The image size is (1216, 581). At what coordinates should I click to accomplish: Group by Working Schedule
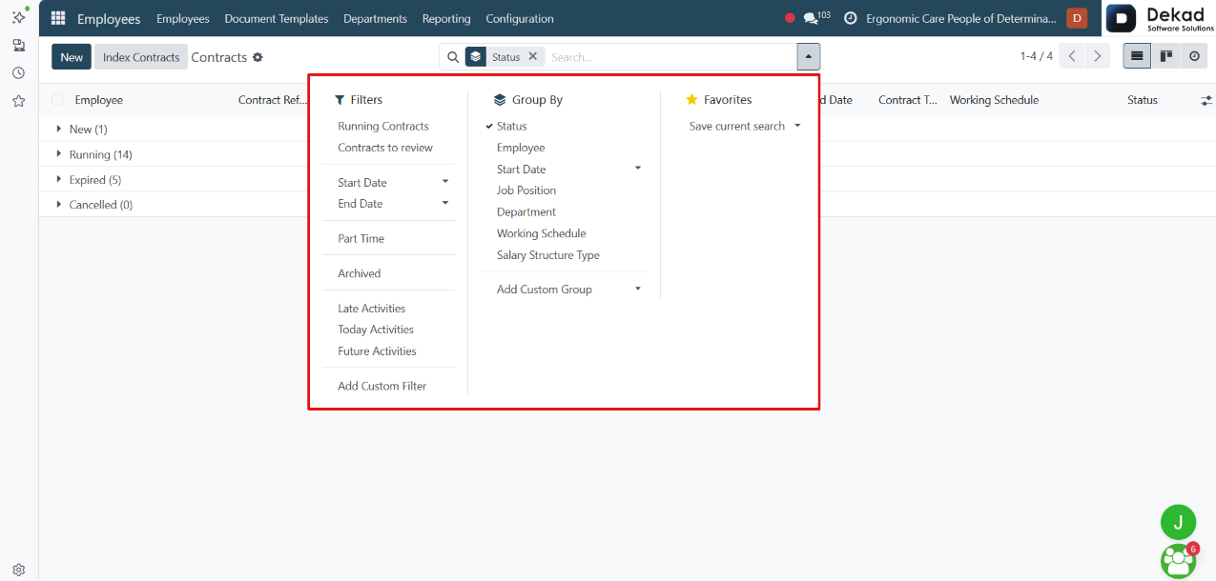coord(541,233)
